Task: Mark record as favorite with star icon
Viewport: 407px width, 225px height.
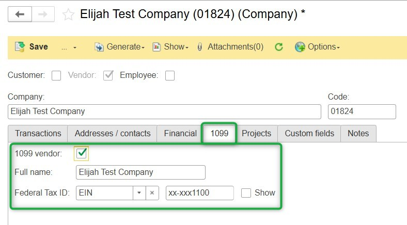Action: (x=68, y=14)
